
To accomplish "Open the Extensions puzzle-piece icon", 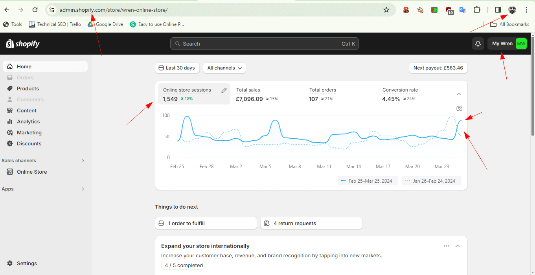I will coord(477,10).
